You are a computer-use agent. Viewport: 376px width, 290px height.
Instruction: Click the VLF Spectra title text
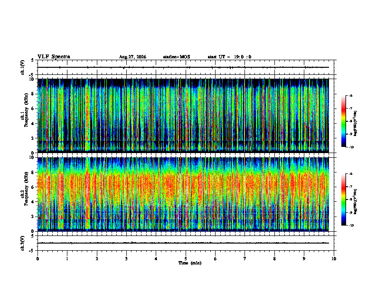tap(54, 57)
